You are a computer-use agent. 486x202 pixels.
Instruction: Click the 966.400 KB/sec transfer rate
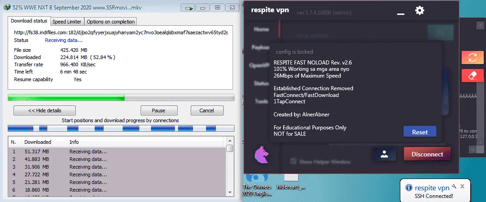[x=78, y=64]
